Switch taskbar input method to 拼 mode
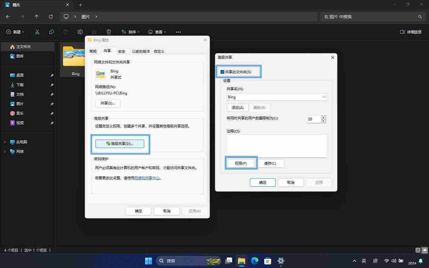Screen dimensions: 429x268 tap(375, 261)
